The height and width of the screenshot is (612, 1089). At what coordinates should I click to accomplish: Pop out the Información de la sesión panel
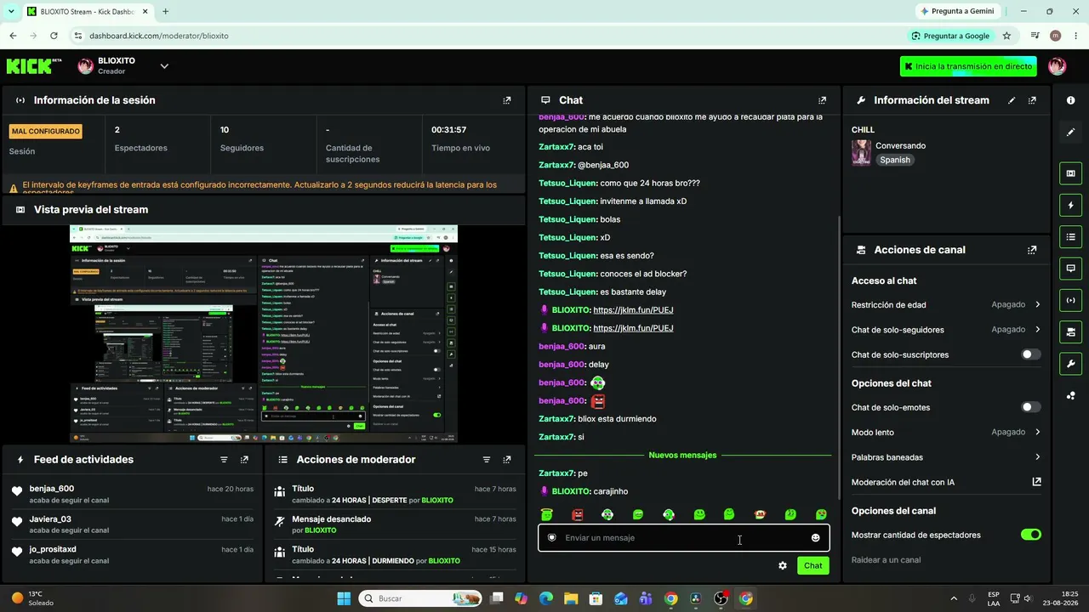point(507,100)
